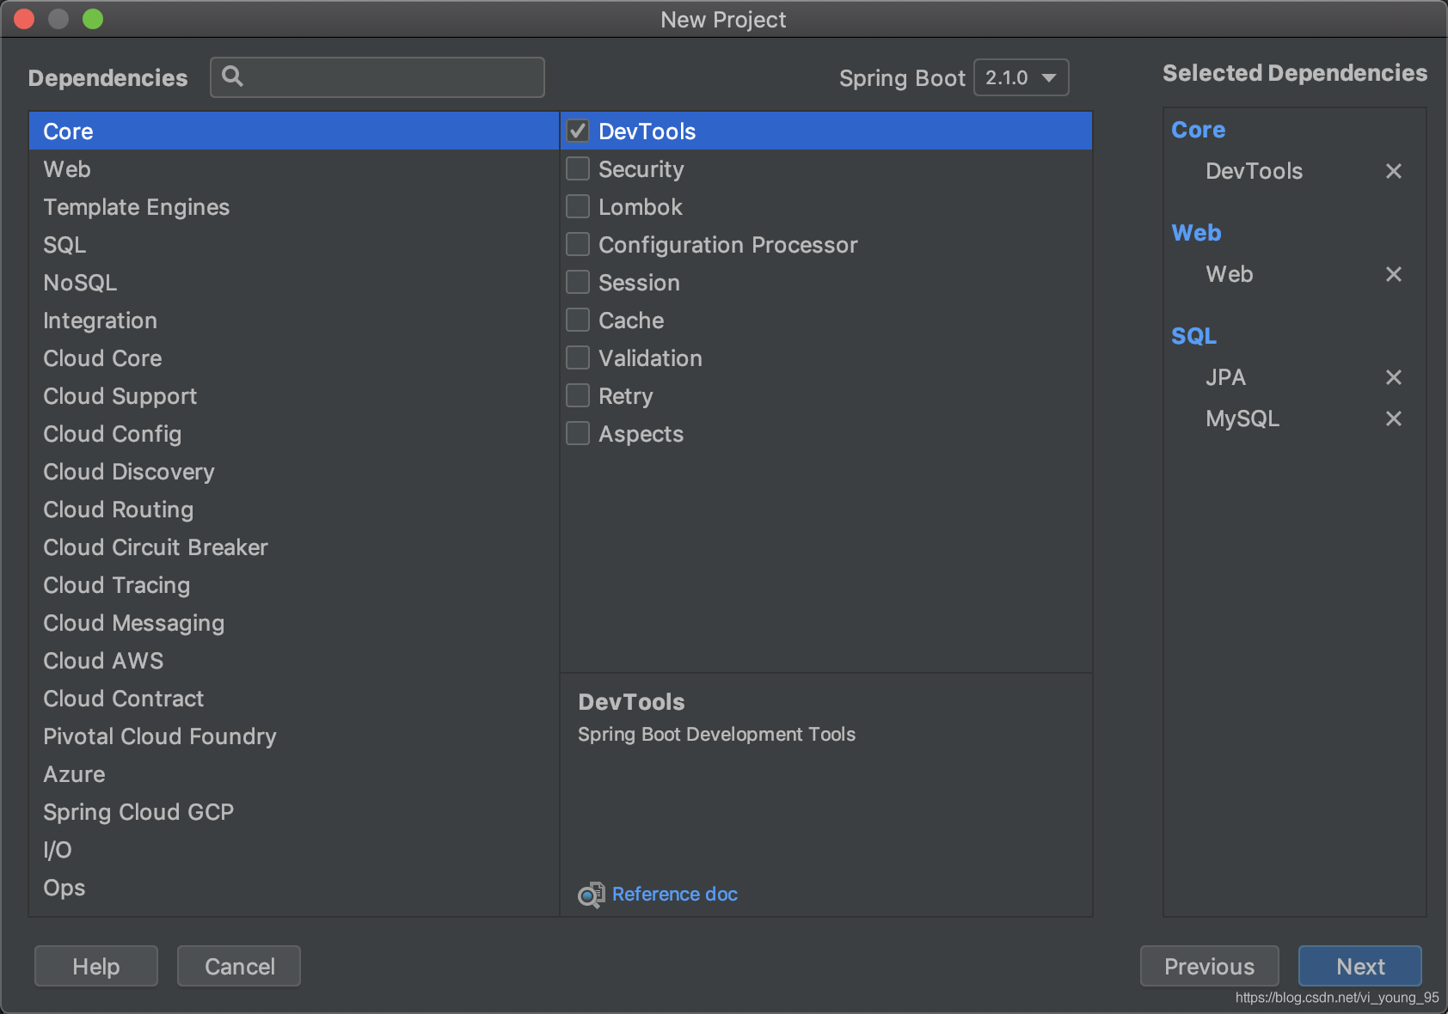Enable the Session checkbox

pos(578,282)
